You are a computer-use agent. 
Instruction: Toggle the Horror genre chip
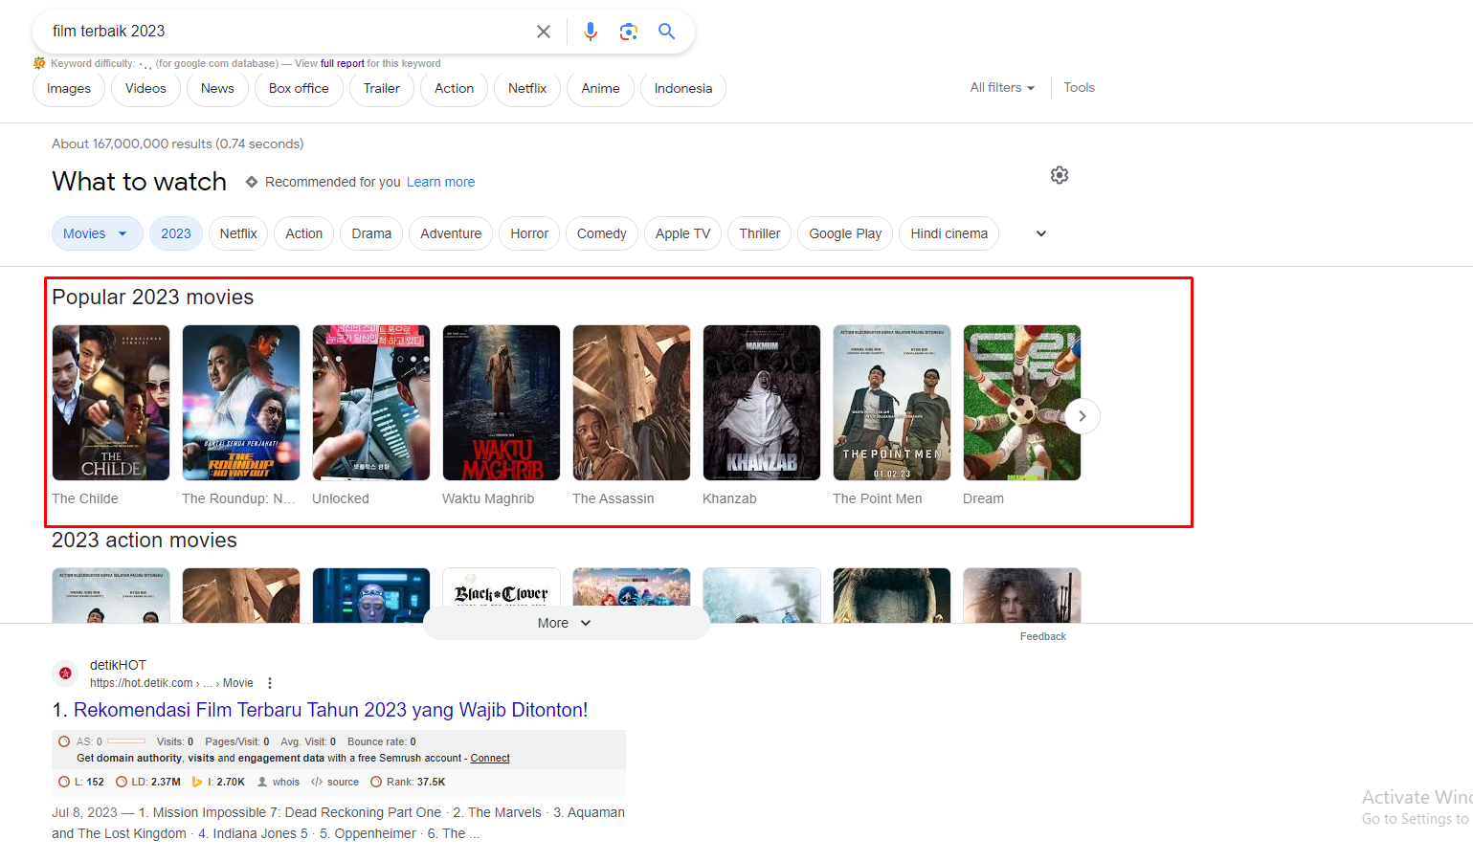[528, 233]
